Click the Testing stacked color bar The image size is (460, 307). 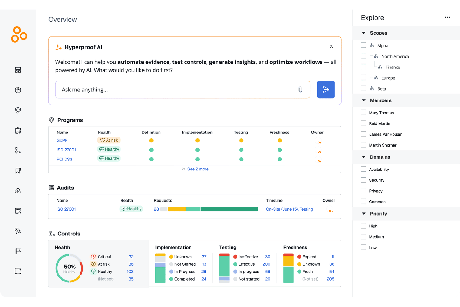tap(224, 268)
